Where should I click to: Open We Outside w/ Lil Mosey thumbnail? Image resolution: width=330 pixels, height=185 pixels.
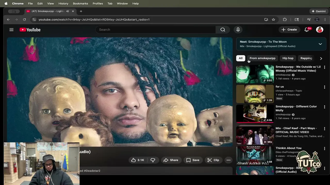tap(255, 74)
